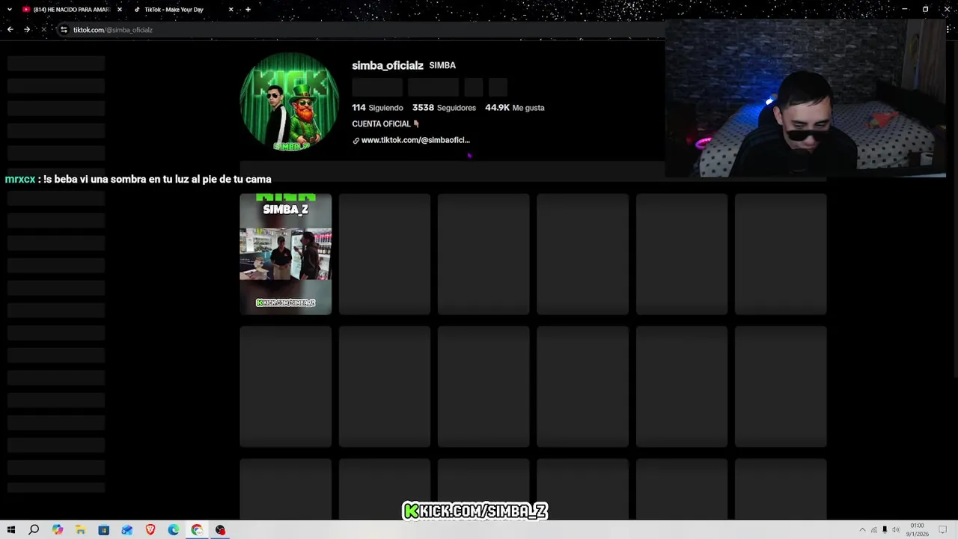This screenshot has height=539, width=958.
Task: Click the 44.9K Me gusta stat
Action: [515, 108]
